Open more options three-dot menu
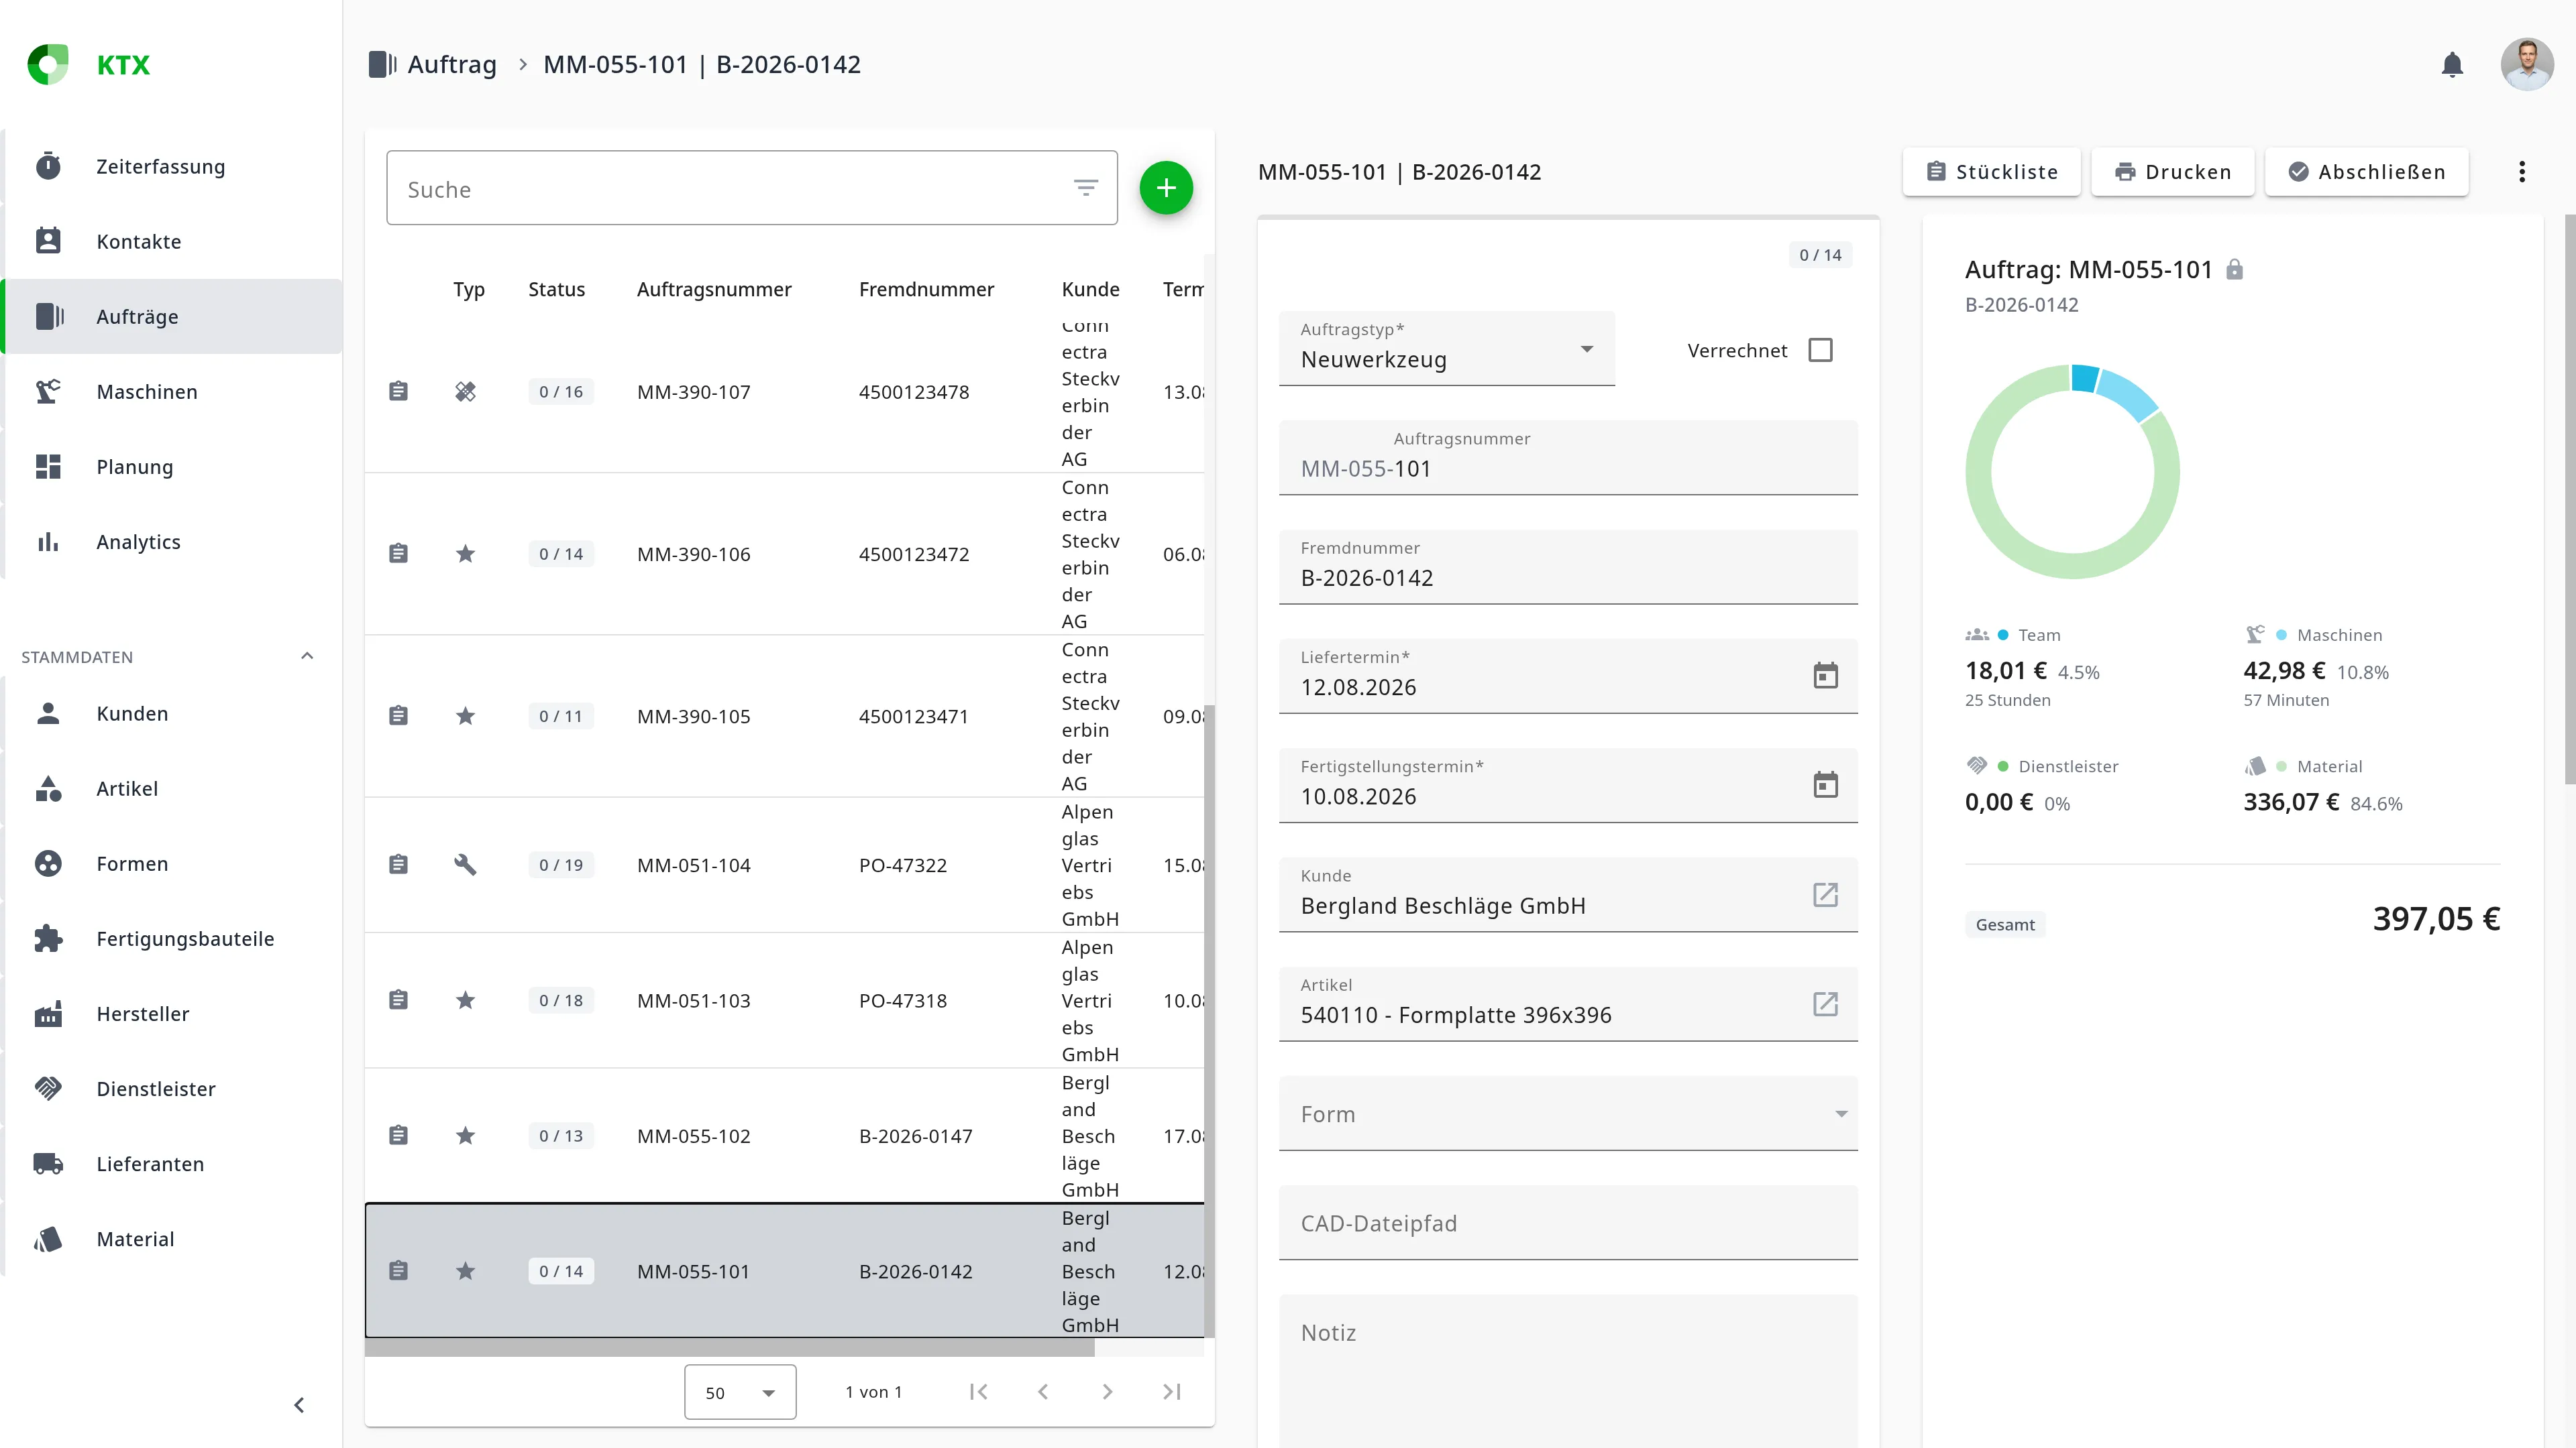The width and height of the screenshot is (2576, 1448). click(2522, 172)
